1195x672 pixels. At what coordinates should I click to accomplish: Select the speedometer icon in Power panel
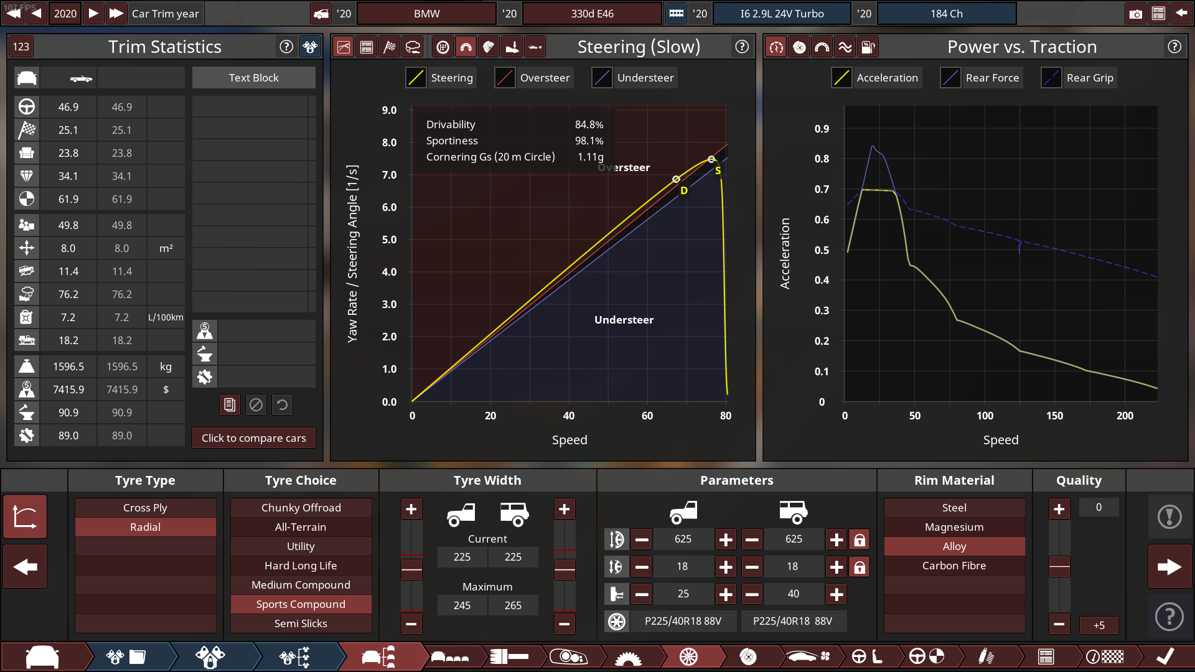776,47
